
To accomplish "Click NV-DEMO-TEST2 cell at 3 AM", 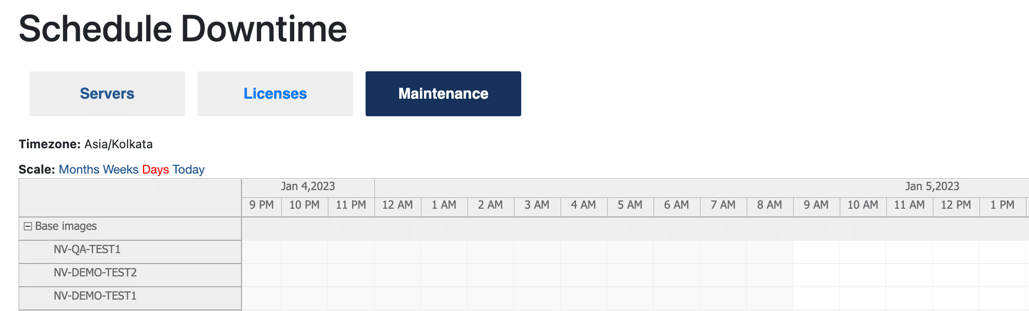I will (x=537, y=275).
